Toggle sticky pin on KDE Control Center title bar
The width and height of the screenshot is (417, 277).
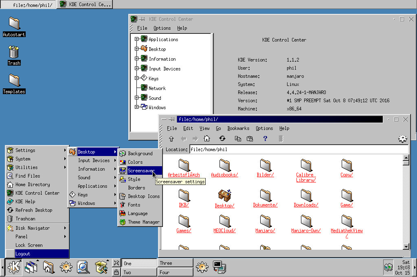coord(142,19)
